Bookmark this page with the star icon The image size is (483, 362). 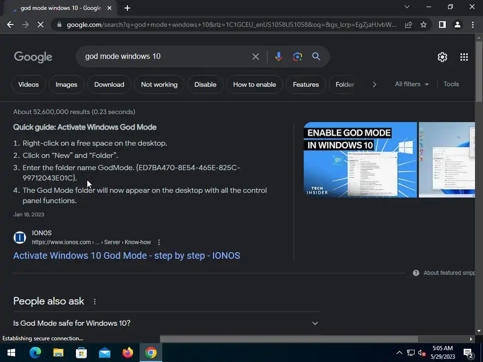point(424,25)
